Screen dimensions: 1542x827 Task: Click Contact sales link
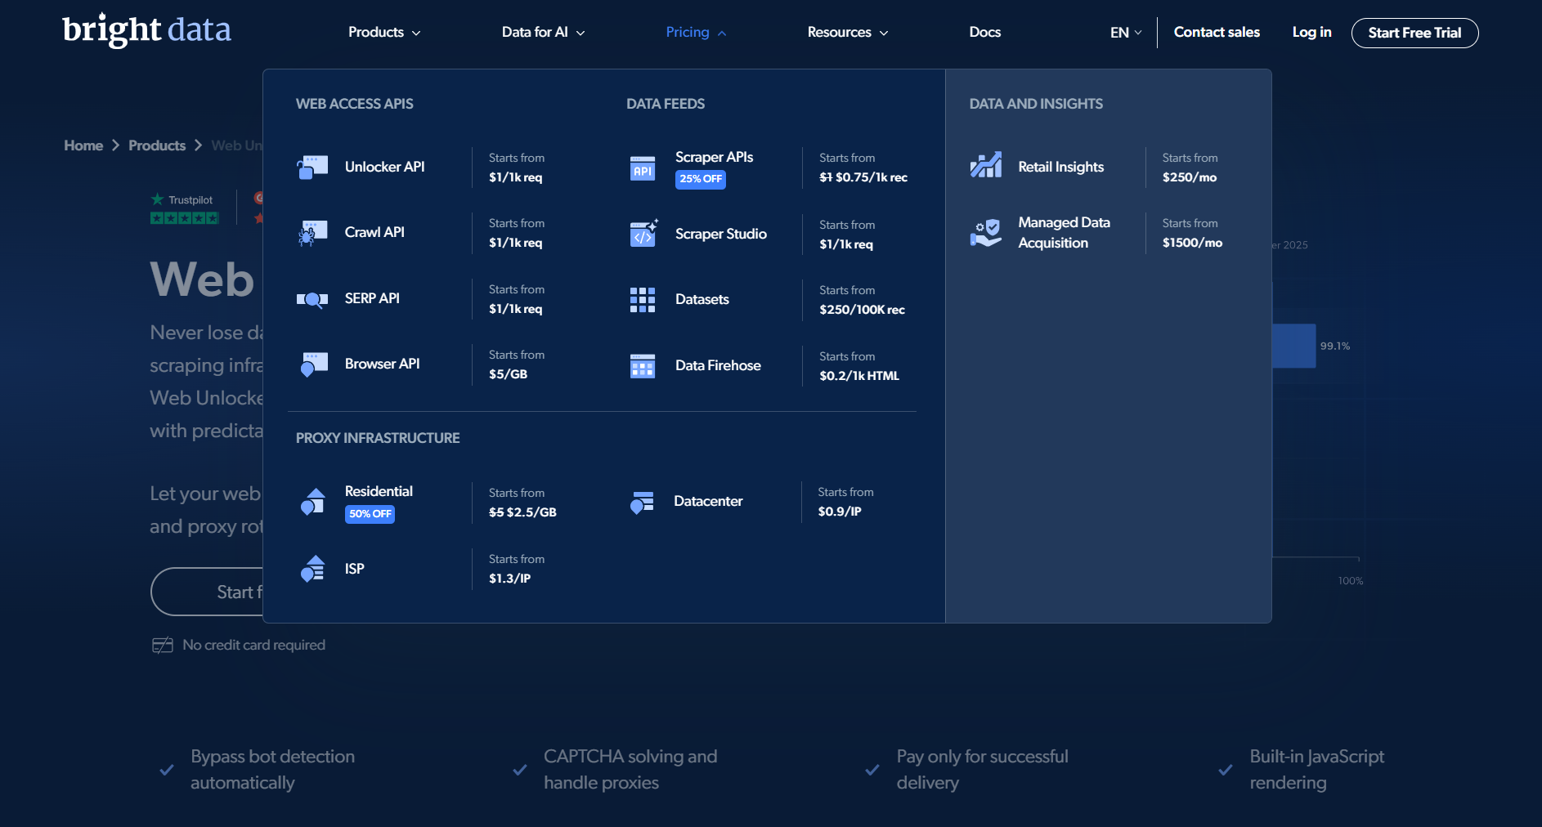pos(1217,32)
